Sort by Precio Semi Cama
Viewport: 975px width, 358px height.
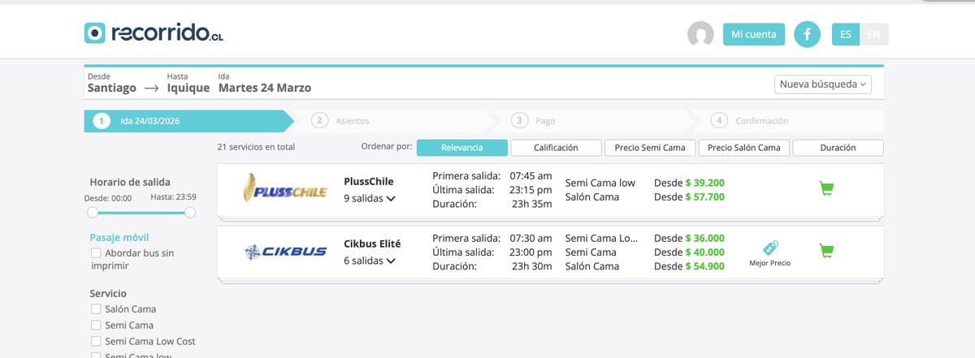click(x=650, y=148)
